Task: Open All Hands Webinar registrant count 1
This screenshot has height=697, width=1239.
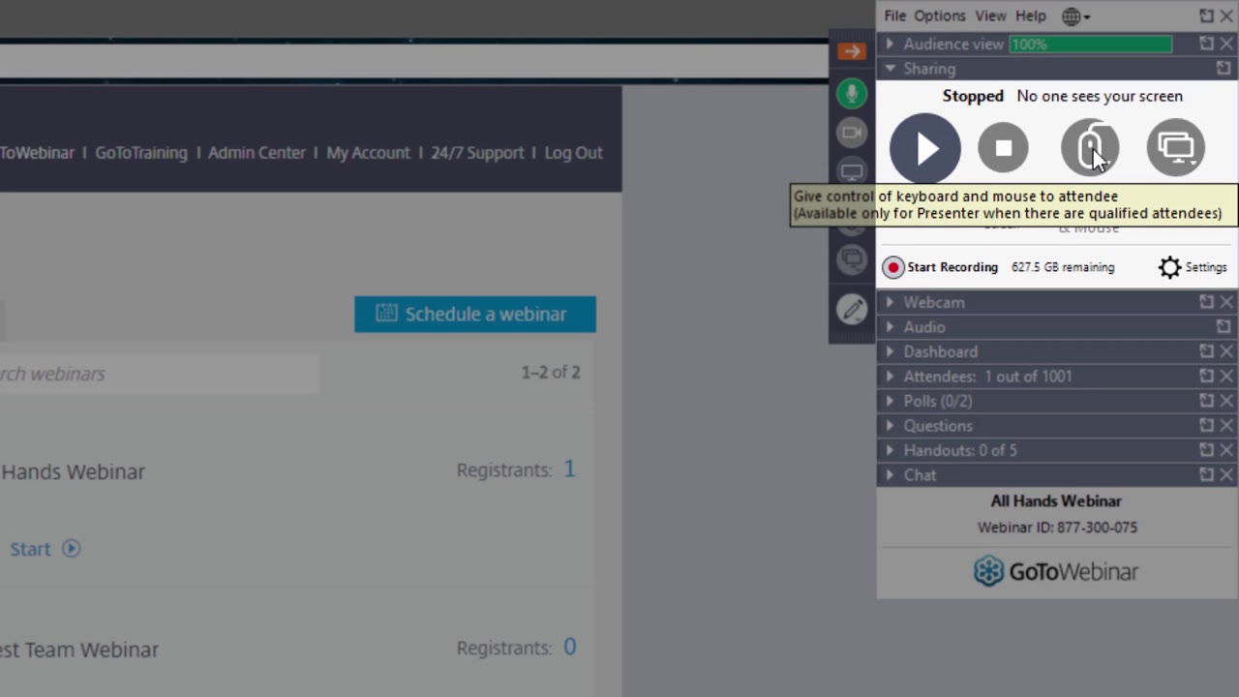Action: tap(569, 470)
